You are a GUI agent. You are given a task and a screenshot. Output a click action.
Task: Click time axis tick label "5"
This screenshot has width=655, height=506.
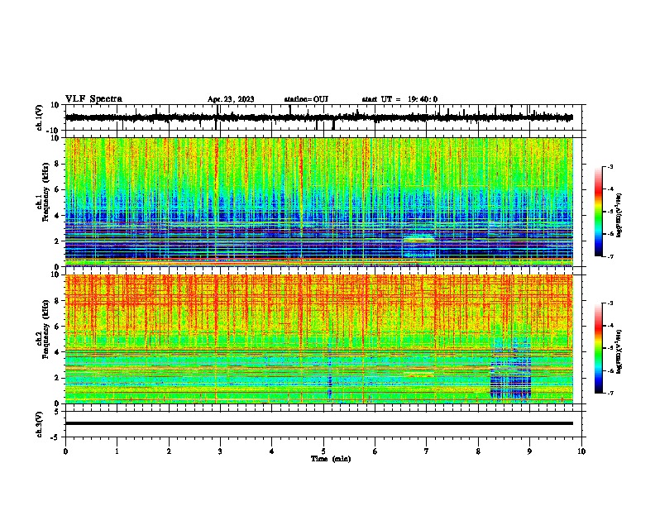point(323,451)
